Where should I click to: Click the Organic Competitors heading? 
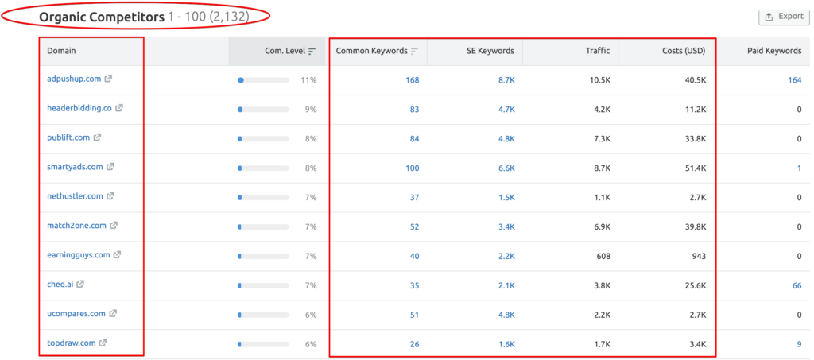[102, 17]
